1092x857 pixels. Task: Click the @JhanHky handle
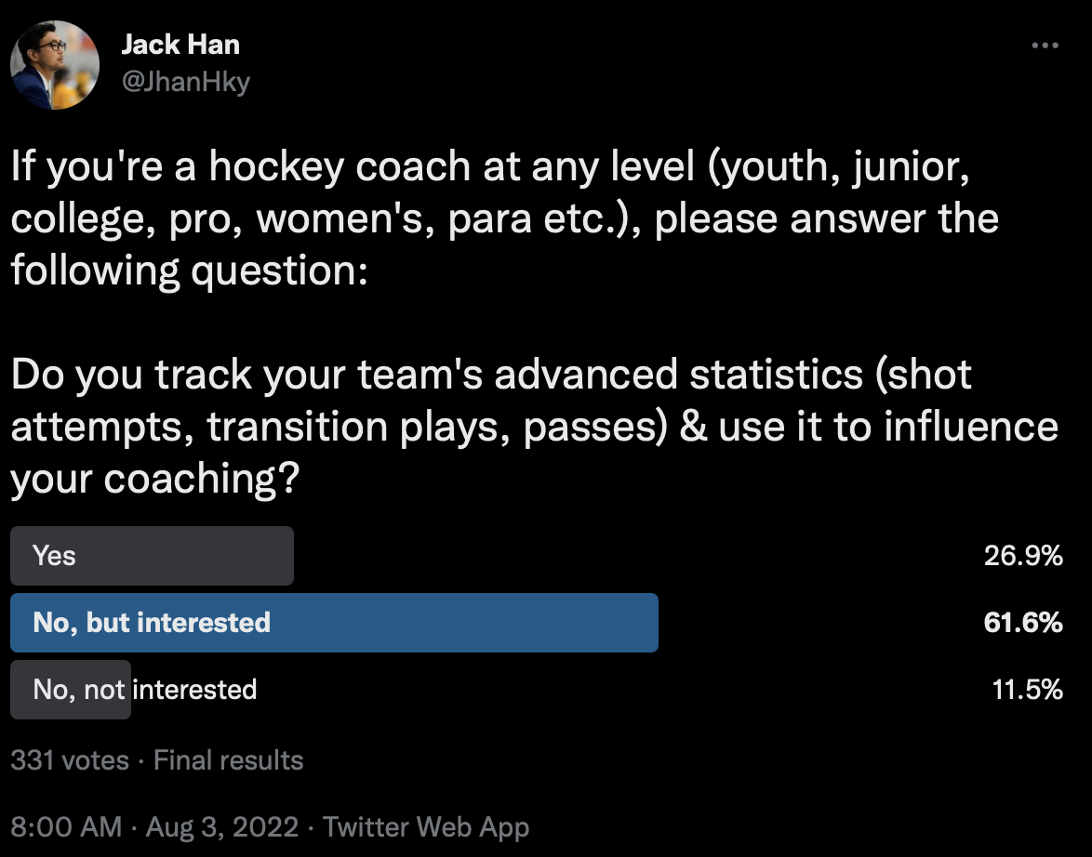185,83
